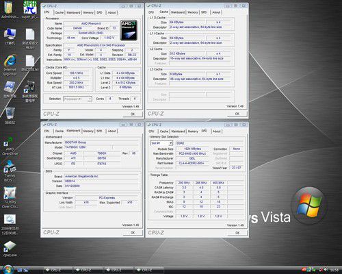
Task: Launch Internet Explorer from the desktop
Action: pos(10,65)
